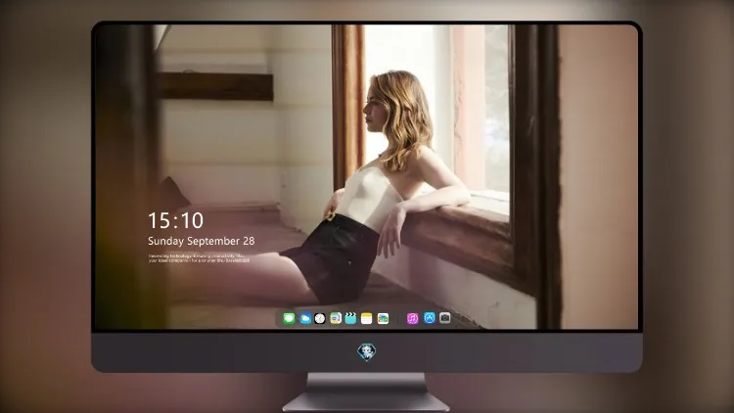Launch the pink iTunes music app
The width and height of the screenshot is (734, 413).
(x=412, y=318)
